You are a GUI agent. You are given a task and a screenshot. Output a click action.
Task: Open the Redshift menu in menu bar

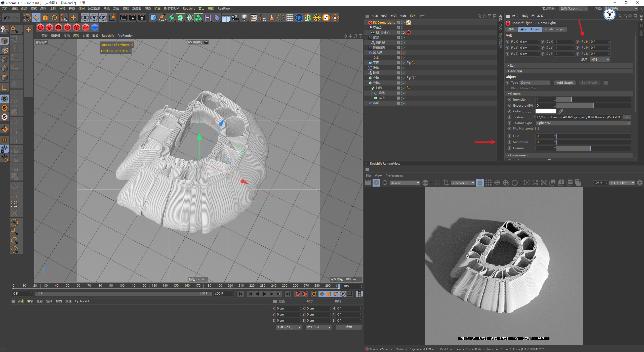pyautogui.click(x=189, y=8)
